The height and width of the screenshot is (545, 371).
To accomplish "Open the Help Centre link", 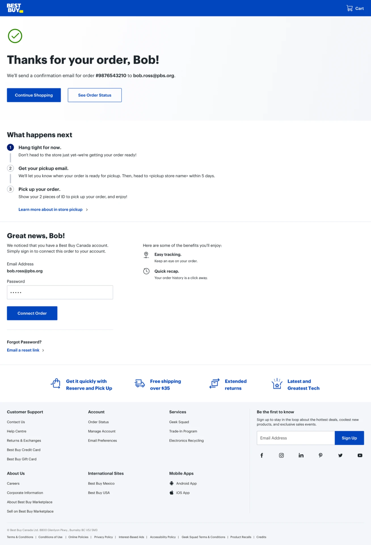I will (17, 431).
